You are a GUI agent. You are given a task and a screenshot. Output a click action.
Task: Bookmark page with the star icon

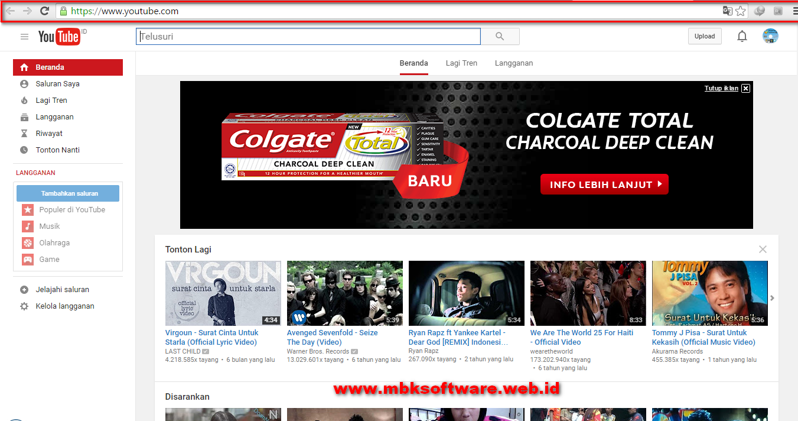[x=741, y=11]
